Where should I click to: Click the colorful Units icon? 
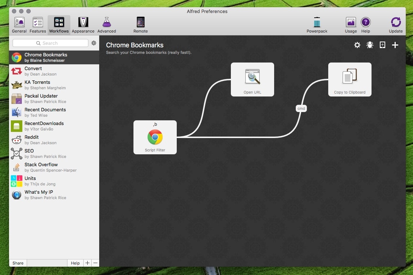coord(17,181)
